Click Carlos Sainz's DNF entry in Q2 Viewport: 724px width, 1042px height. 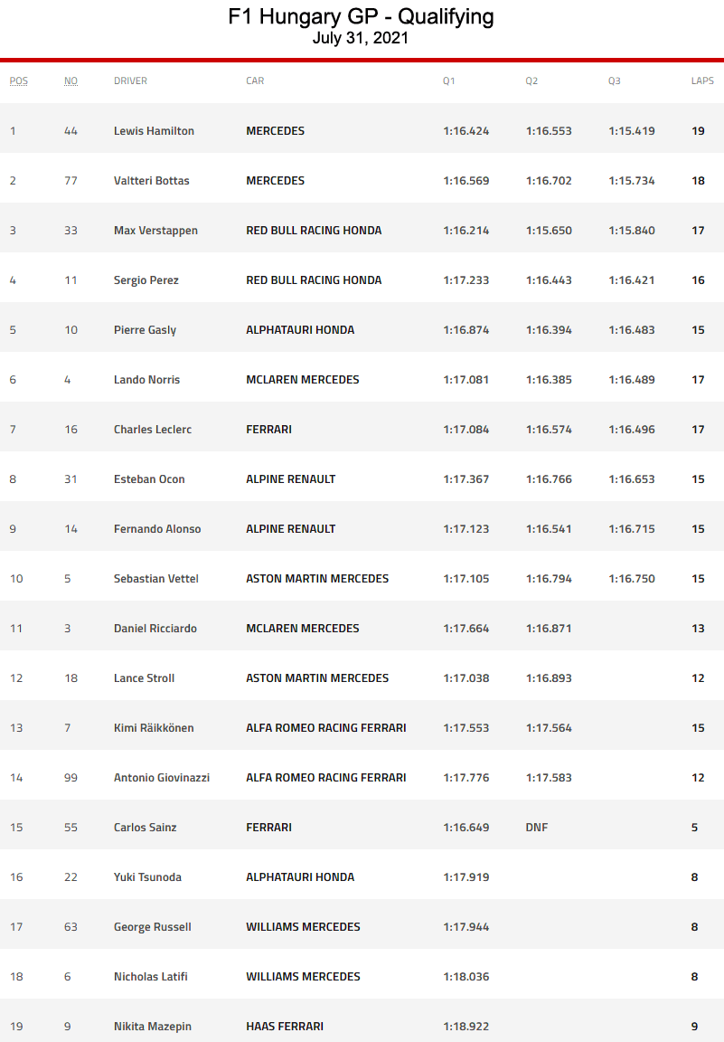pos(537,828)
